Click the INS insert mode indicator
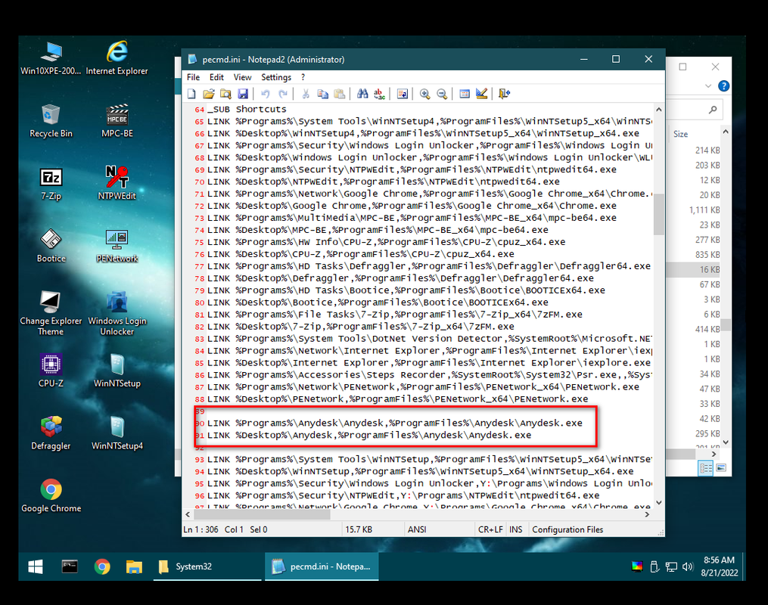768x605 pixels. (x=516, y=529)
